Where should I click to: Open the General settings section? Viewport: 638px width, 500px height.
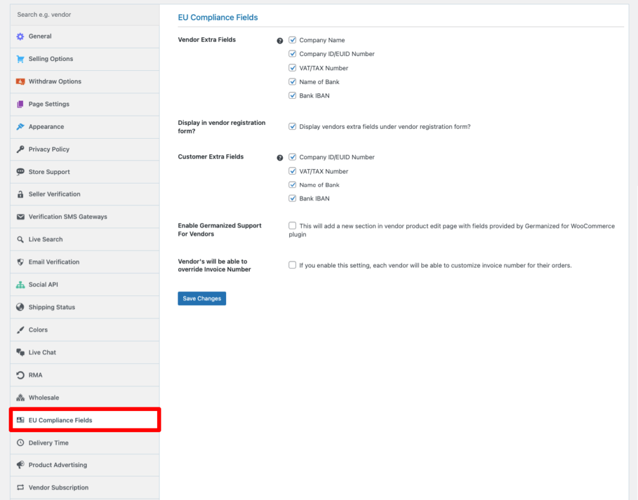[x=85, y=37]
